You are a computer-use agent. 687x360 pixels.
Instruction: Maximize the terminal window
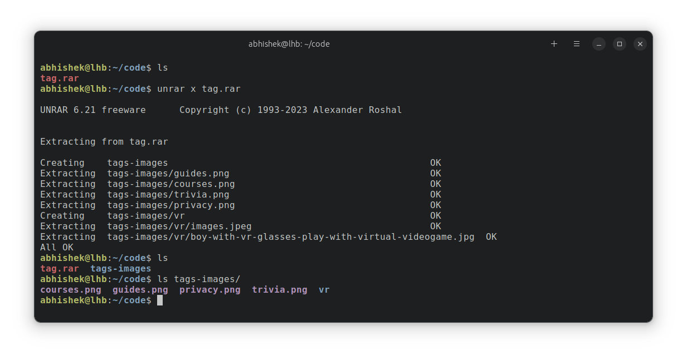tap(620, 44)
